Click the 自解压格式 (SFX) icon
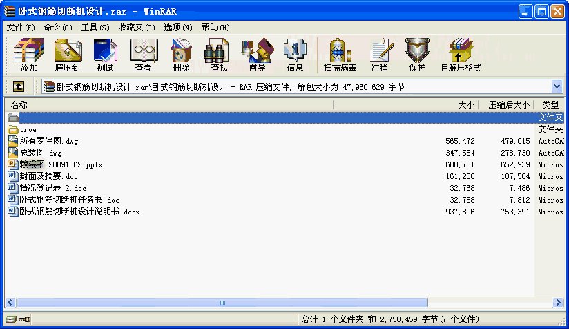The height and width of the screenshot is (329, 569). click(x=461, y=55)
